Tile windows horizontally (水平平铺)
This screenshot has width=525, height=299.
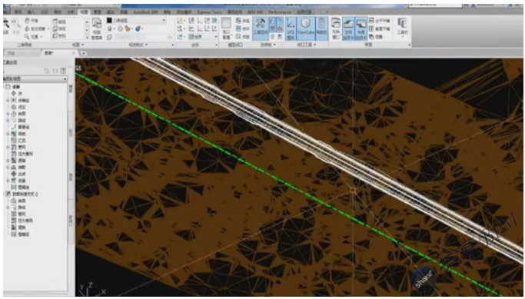[380, 21]
